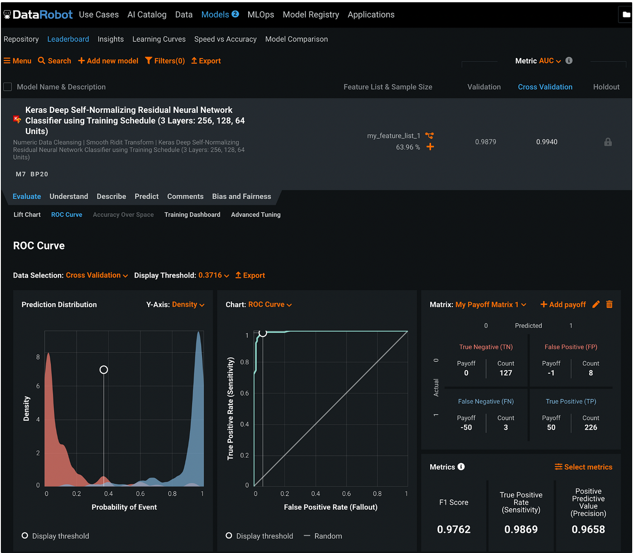Open the Y-Axis Density dropdown
This screenshot has height=553, width=634.
click(188, 305)
